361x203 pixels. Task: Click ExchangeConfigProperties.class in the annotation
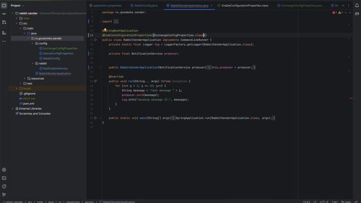click(179, 35)
